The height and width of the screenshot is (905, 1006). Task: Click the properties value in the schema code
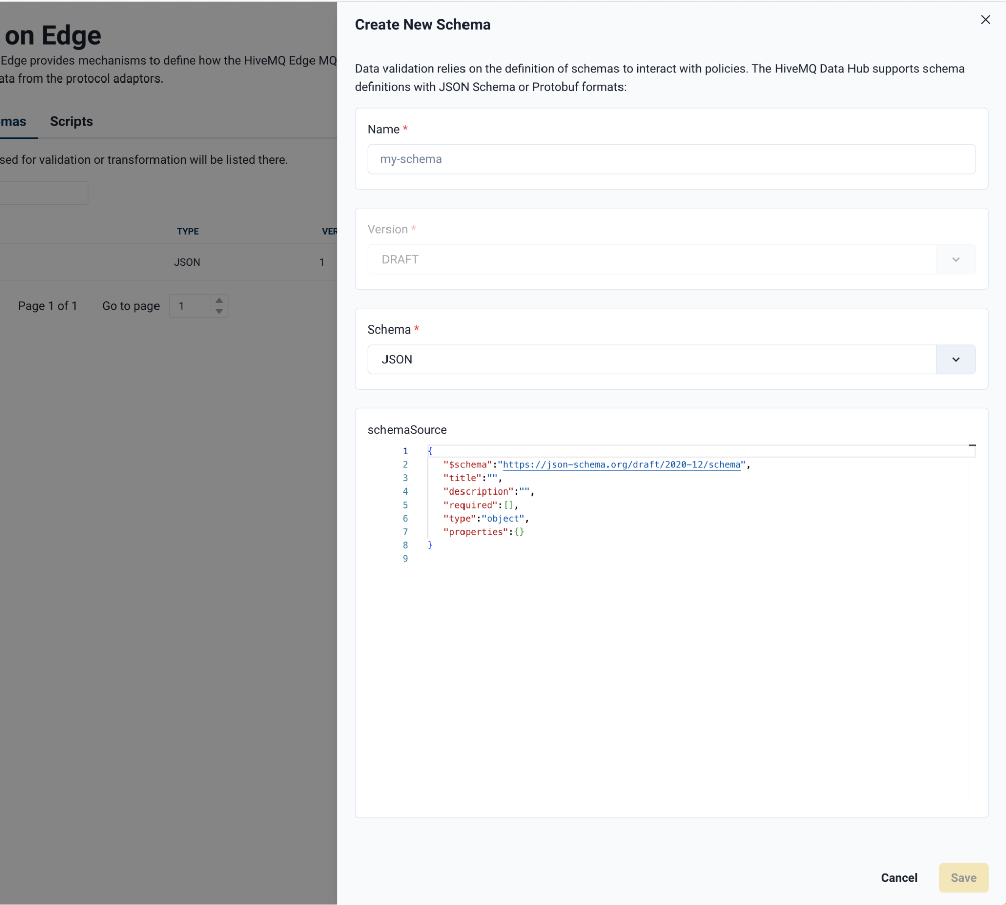point(518,532)
